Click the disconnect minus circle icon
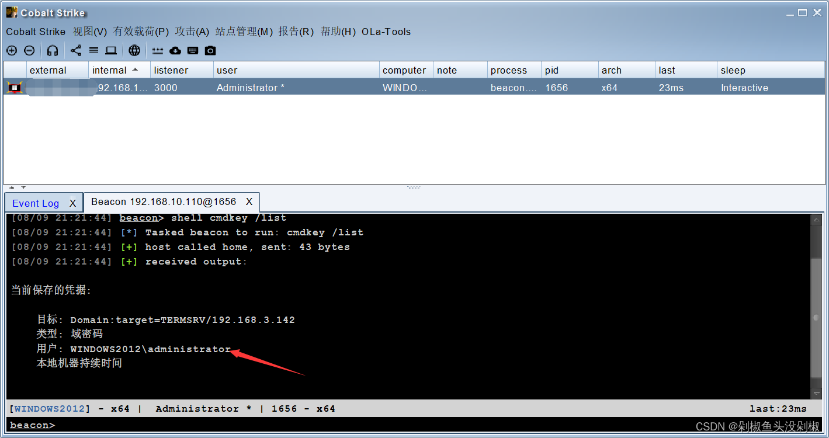829x438 pixels. pyautogui.click(x=29, y=51)
